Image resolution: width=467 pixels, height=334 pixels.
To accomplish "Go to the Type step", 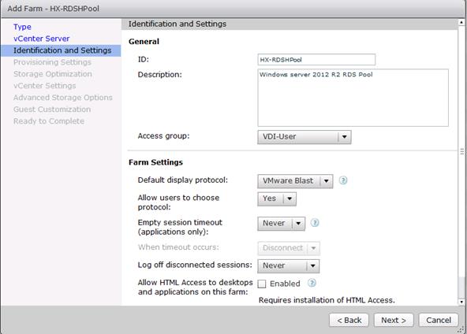I will tap(22, 27).
